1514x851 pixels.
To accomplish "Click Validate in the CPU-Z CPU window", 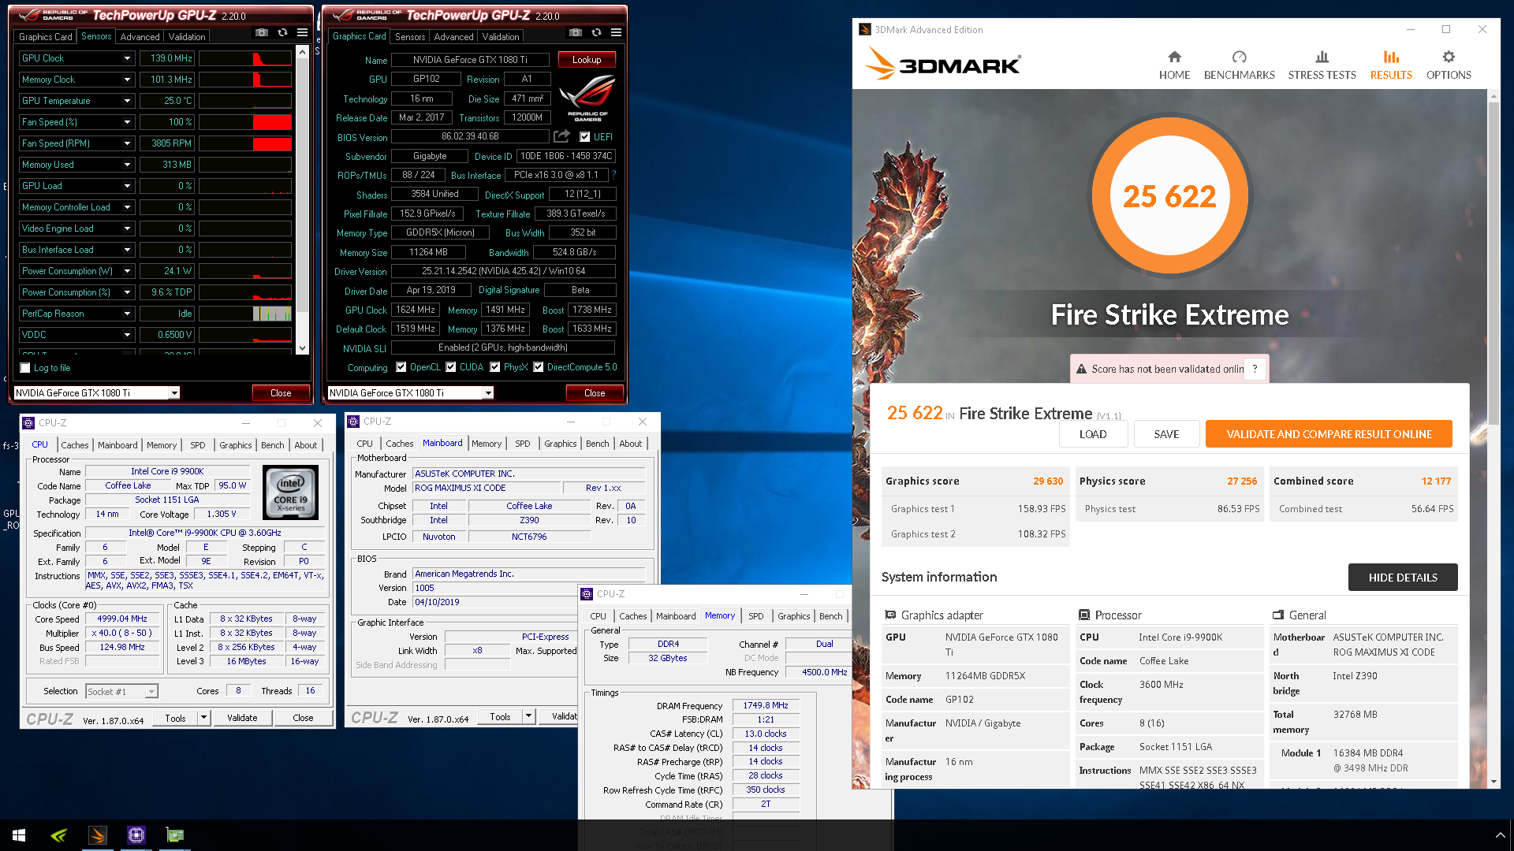I will 242,718.
